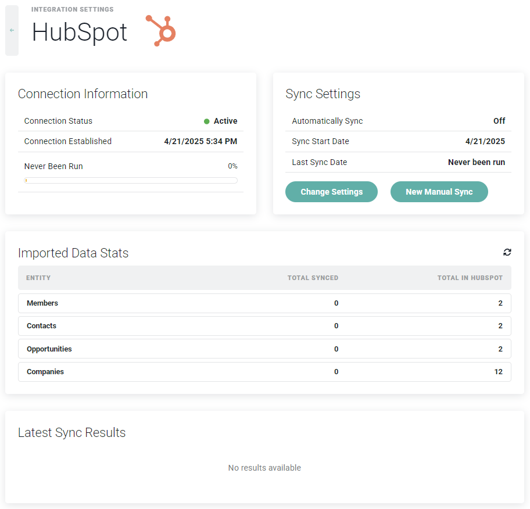
Task: Refresh the Imported Data Stats
Action: coord(507,252)
